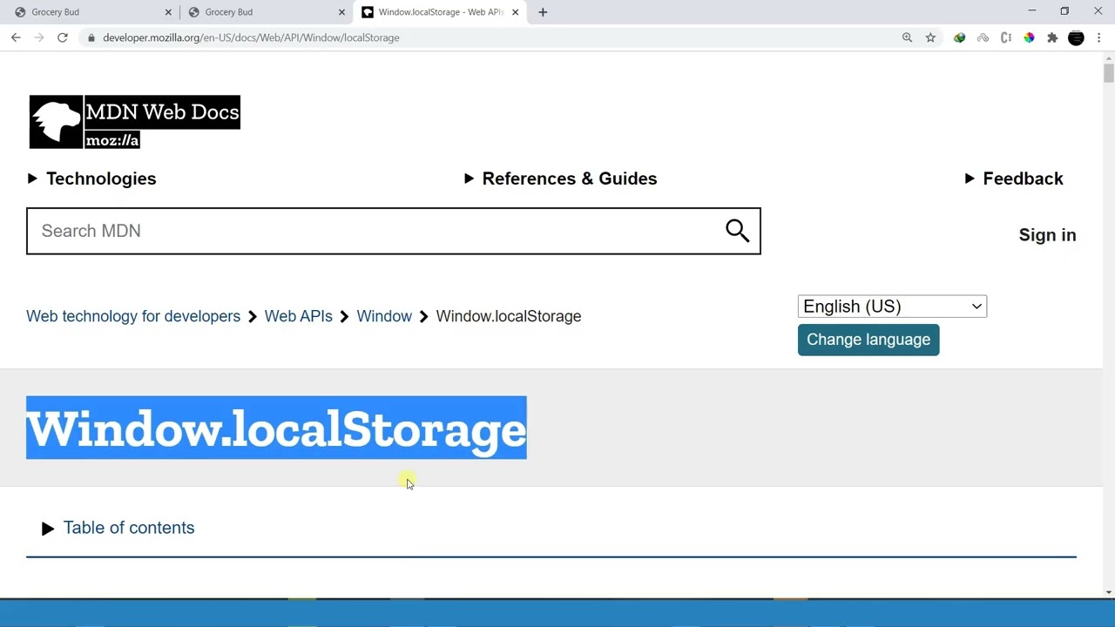Click the Sign in link
Viewport: 1115px width, 627px height.
(x=1047, y=235)
